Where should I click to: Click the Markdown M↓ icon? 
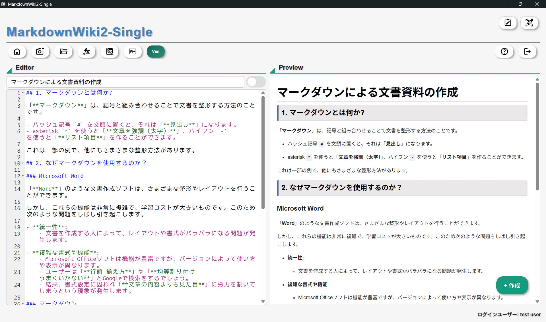tap(133, 51)
